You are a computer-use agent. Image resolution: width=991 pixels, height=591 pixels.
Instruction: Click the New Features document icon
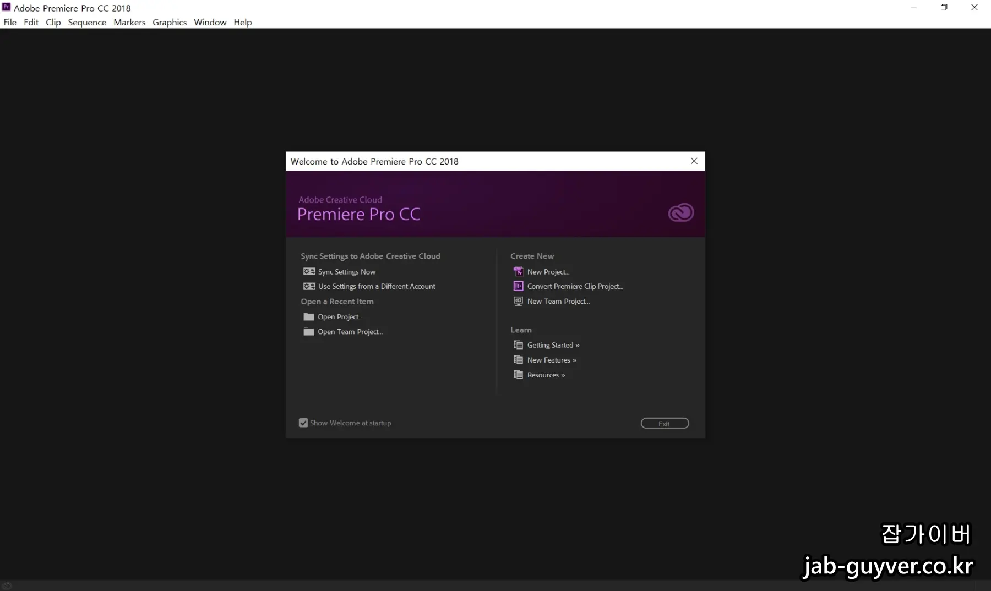(518, 360)
